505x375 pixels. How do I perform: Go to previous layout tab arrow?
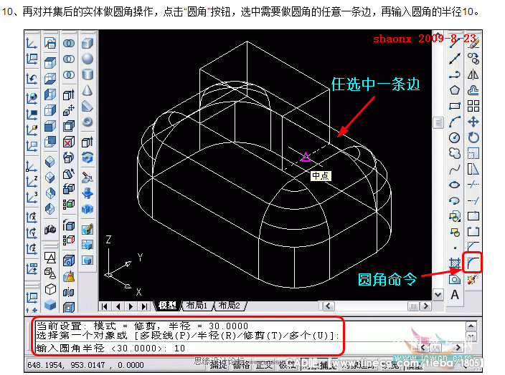pos(118,306)
